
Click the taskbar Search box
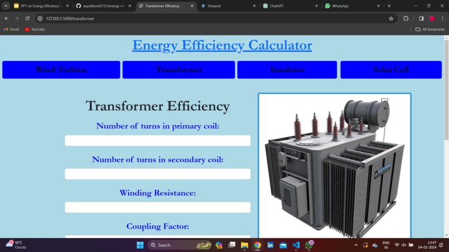point(180,245)
